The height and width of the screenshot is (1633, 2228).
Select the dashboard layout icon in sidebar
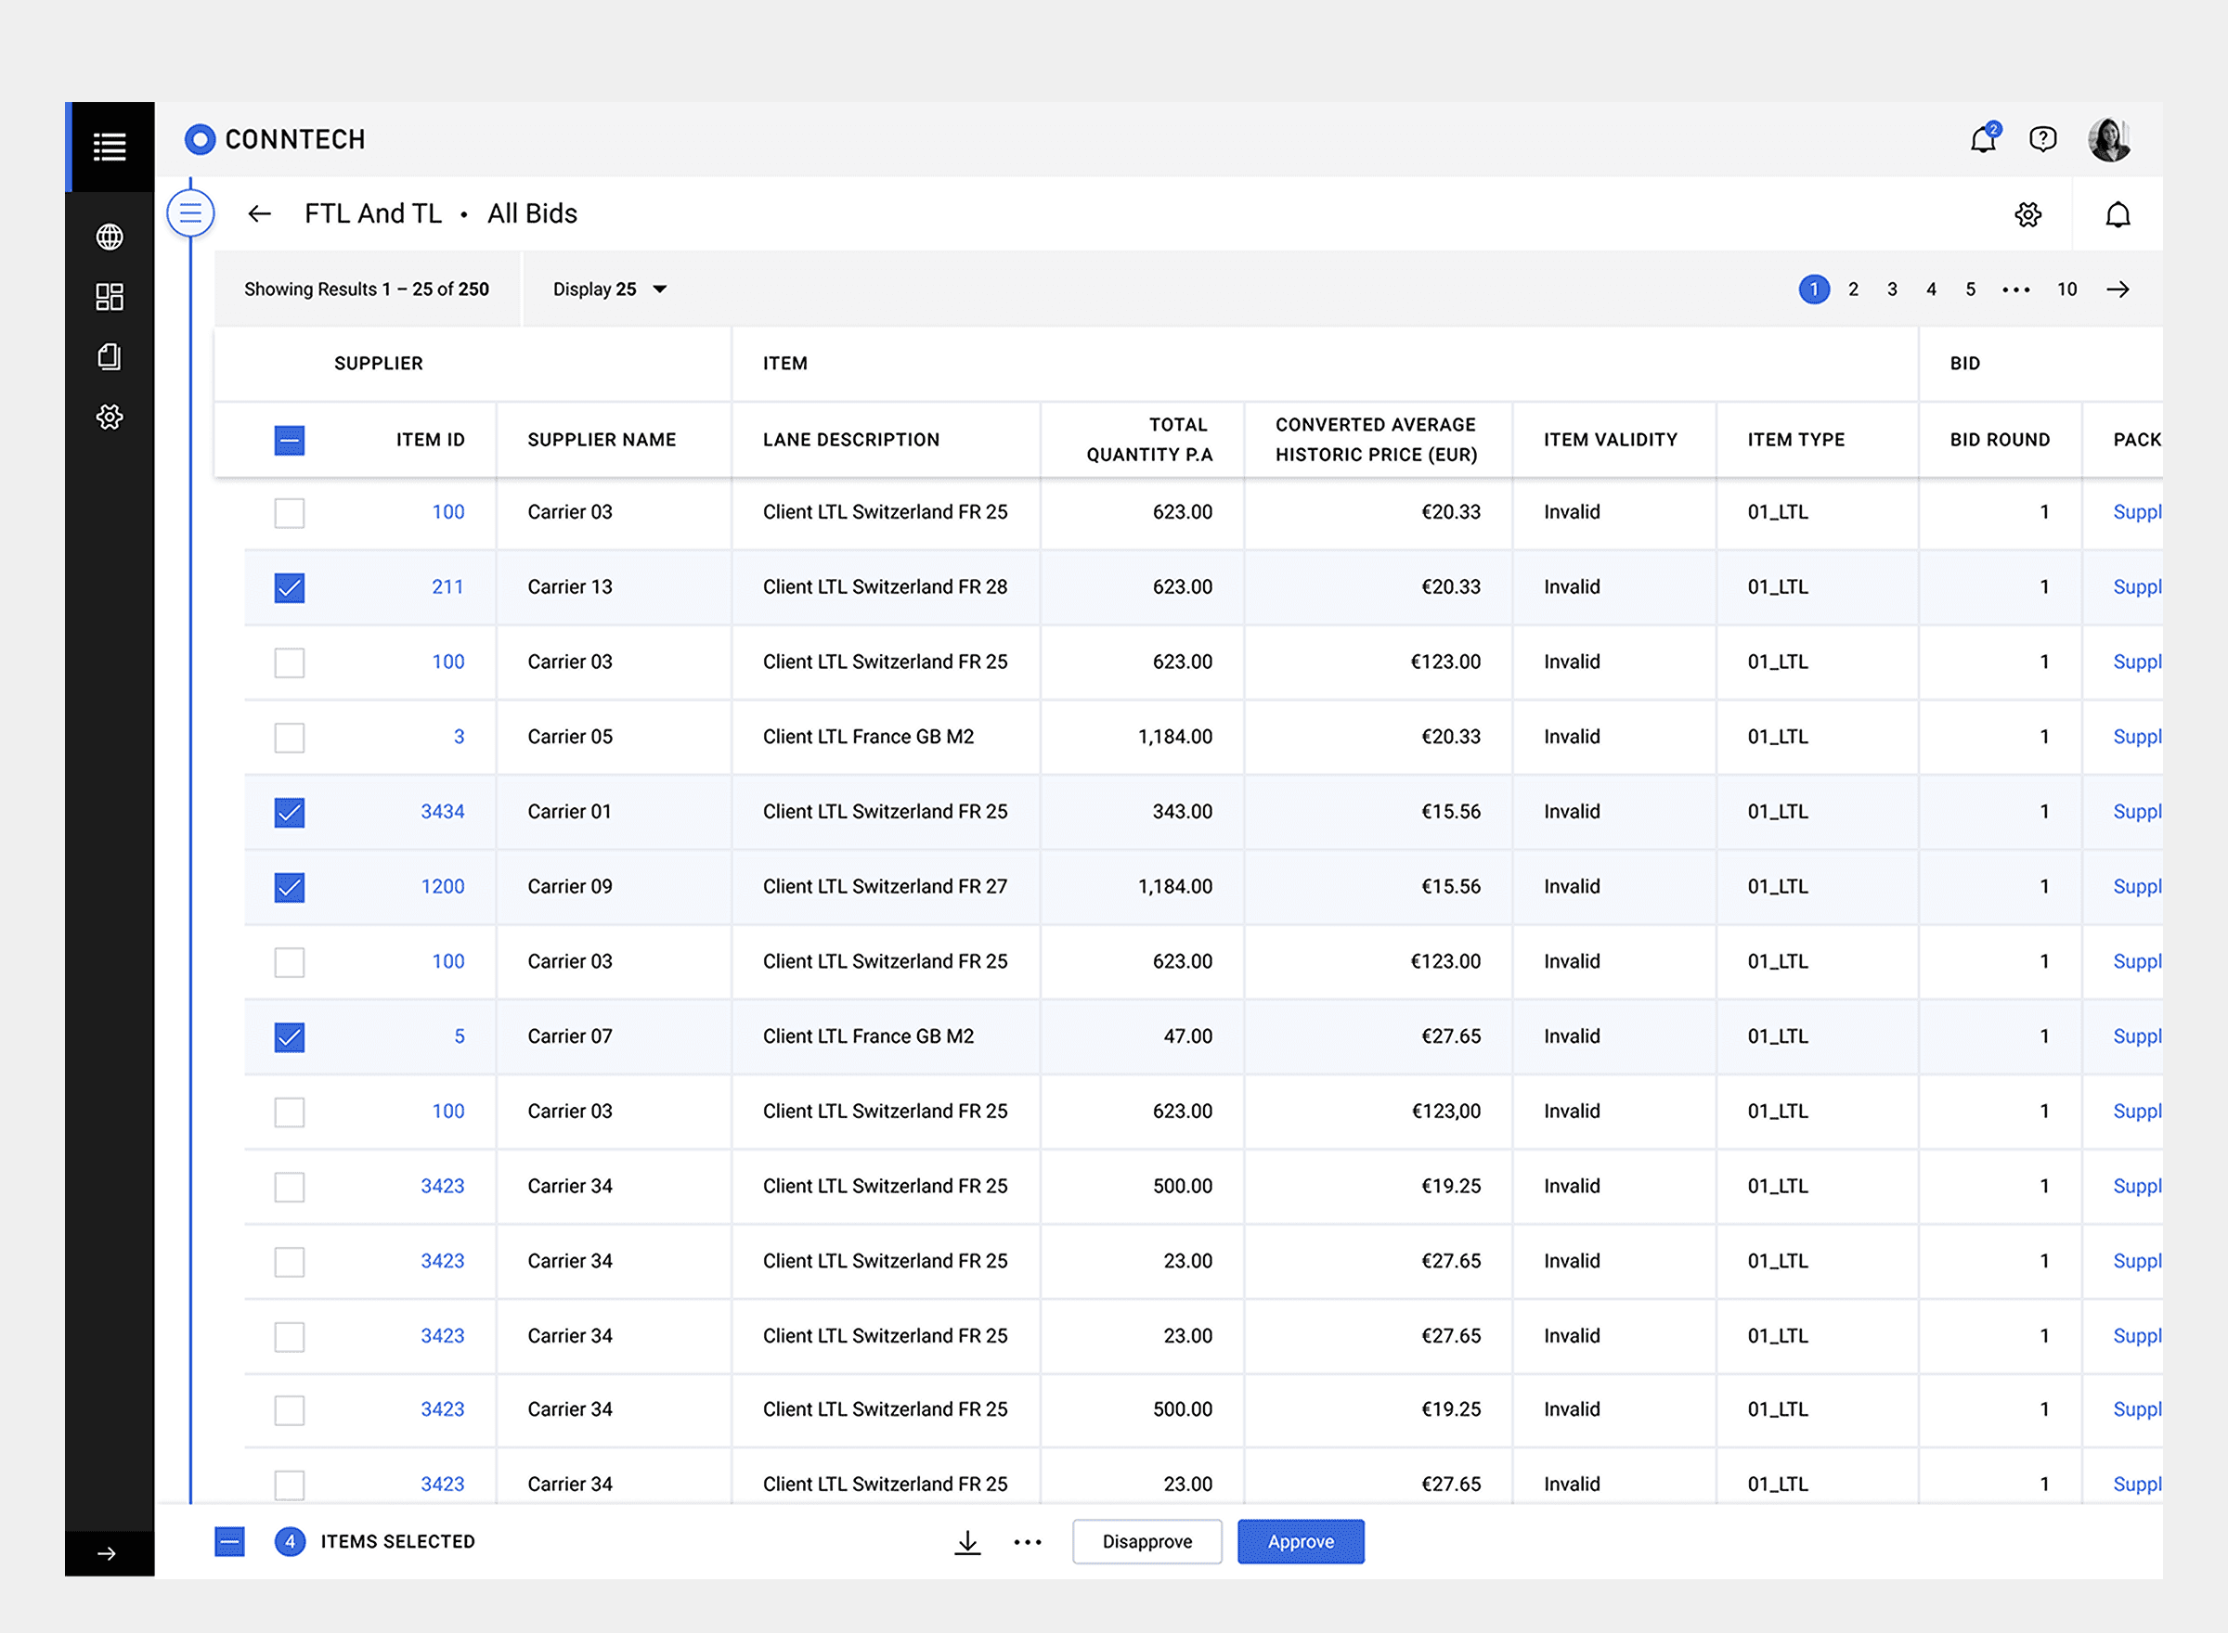coord(109,297)
